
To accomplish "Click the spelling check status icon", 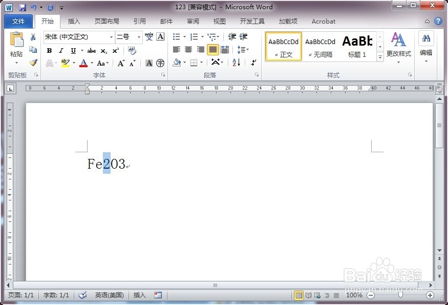I will [x=82, y=295].
